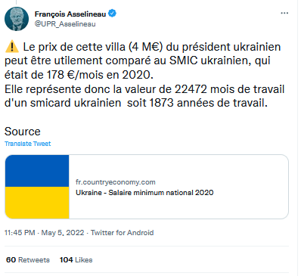Click the 11:45 PM timestamp

[x=20, y=232]
